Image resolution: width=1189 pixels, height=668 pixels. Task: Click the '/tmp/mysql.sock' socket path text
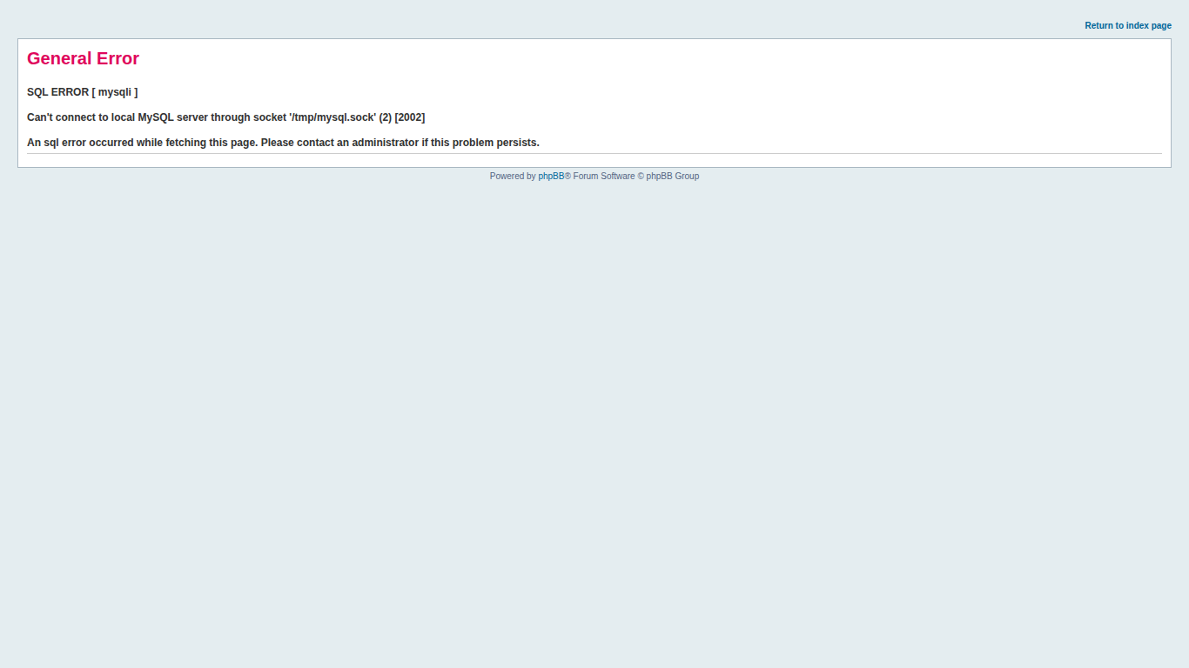click(x=333, y=117)
